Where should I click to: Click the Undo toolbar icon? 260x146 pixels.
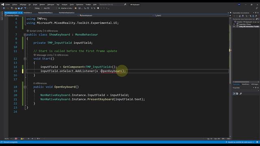point(25,8)
